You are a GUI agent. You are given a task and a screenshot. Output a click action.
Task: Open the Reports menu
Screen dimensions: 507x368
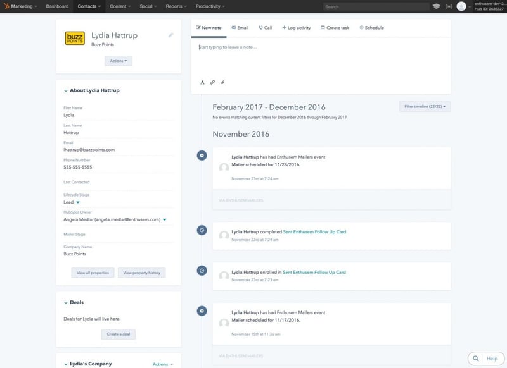coord(176,6)
